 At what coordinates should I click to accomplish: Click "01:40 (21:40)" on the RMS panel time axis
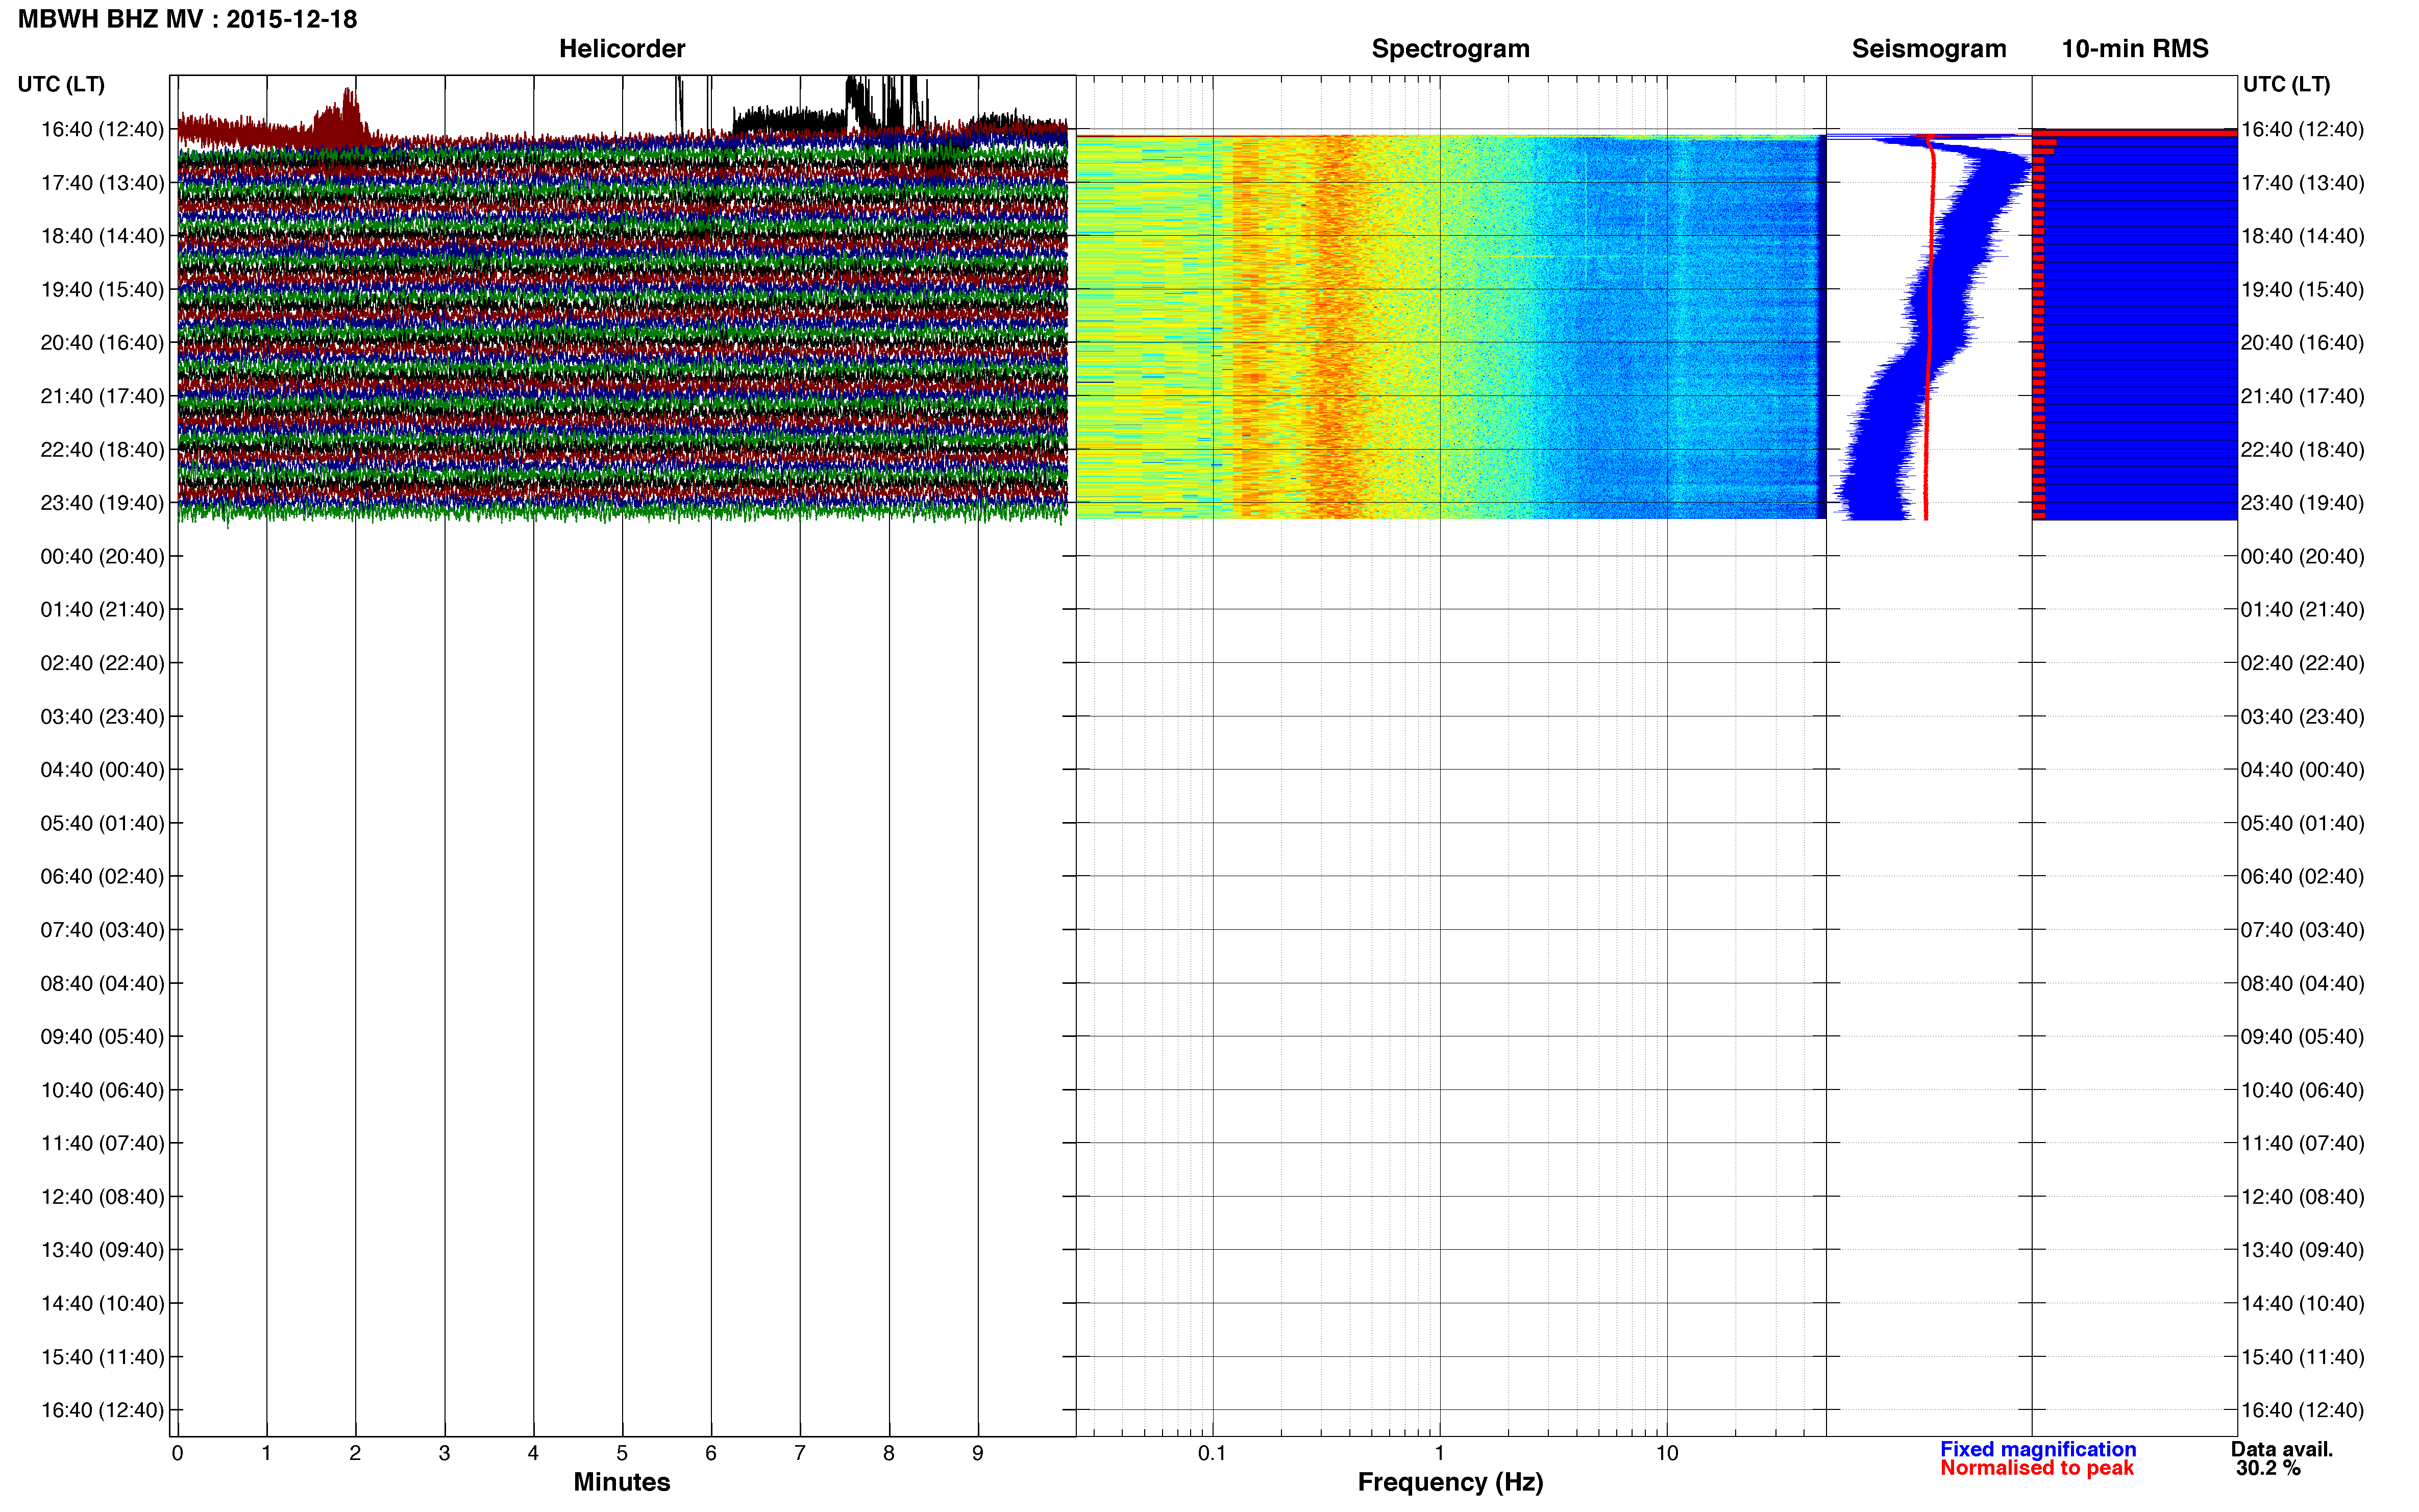pos(2302,610)
